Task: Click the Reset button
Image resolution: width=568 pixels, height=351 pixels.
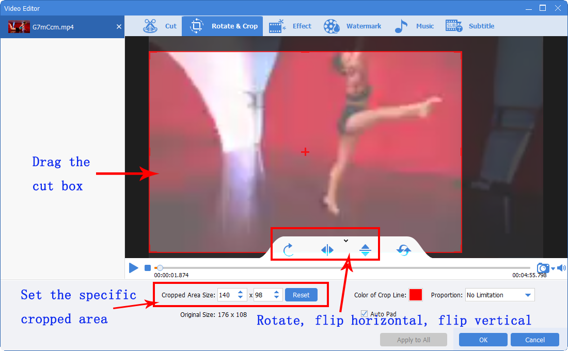Action: coord(301,295)
